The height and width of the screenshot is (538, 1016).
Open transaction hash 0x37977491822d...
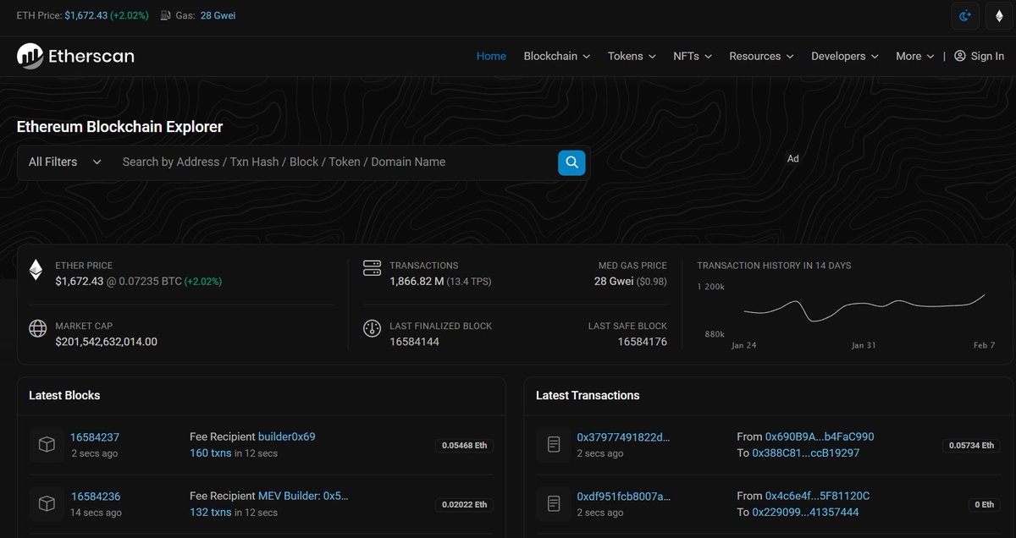pos(623,437)
